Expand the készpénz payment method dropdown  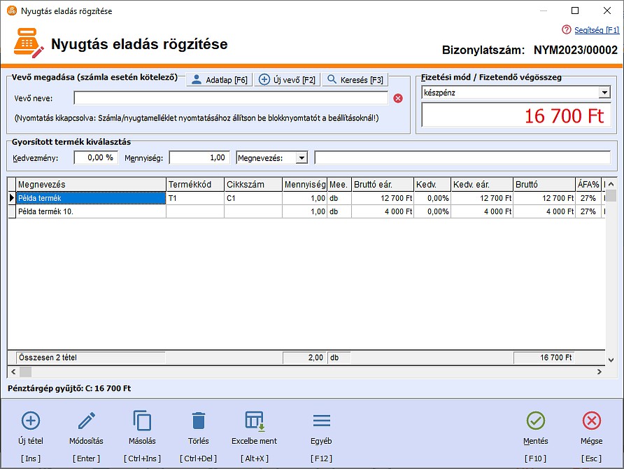604,92
